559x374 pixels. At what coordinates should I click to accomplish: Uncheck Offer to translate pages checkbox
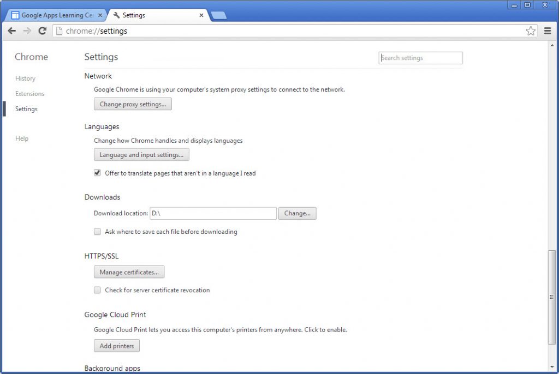coord(98,173)
